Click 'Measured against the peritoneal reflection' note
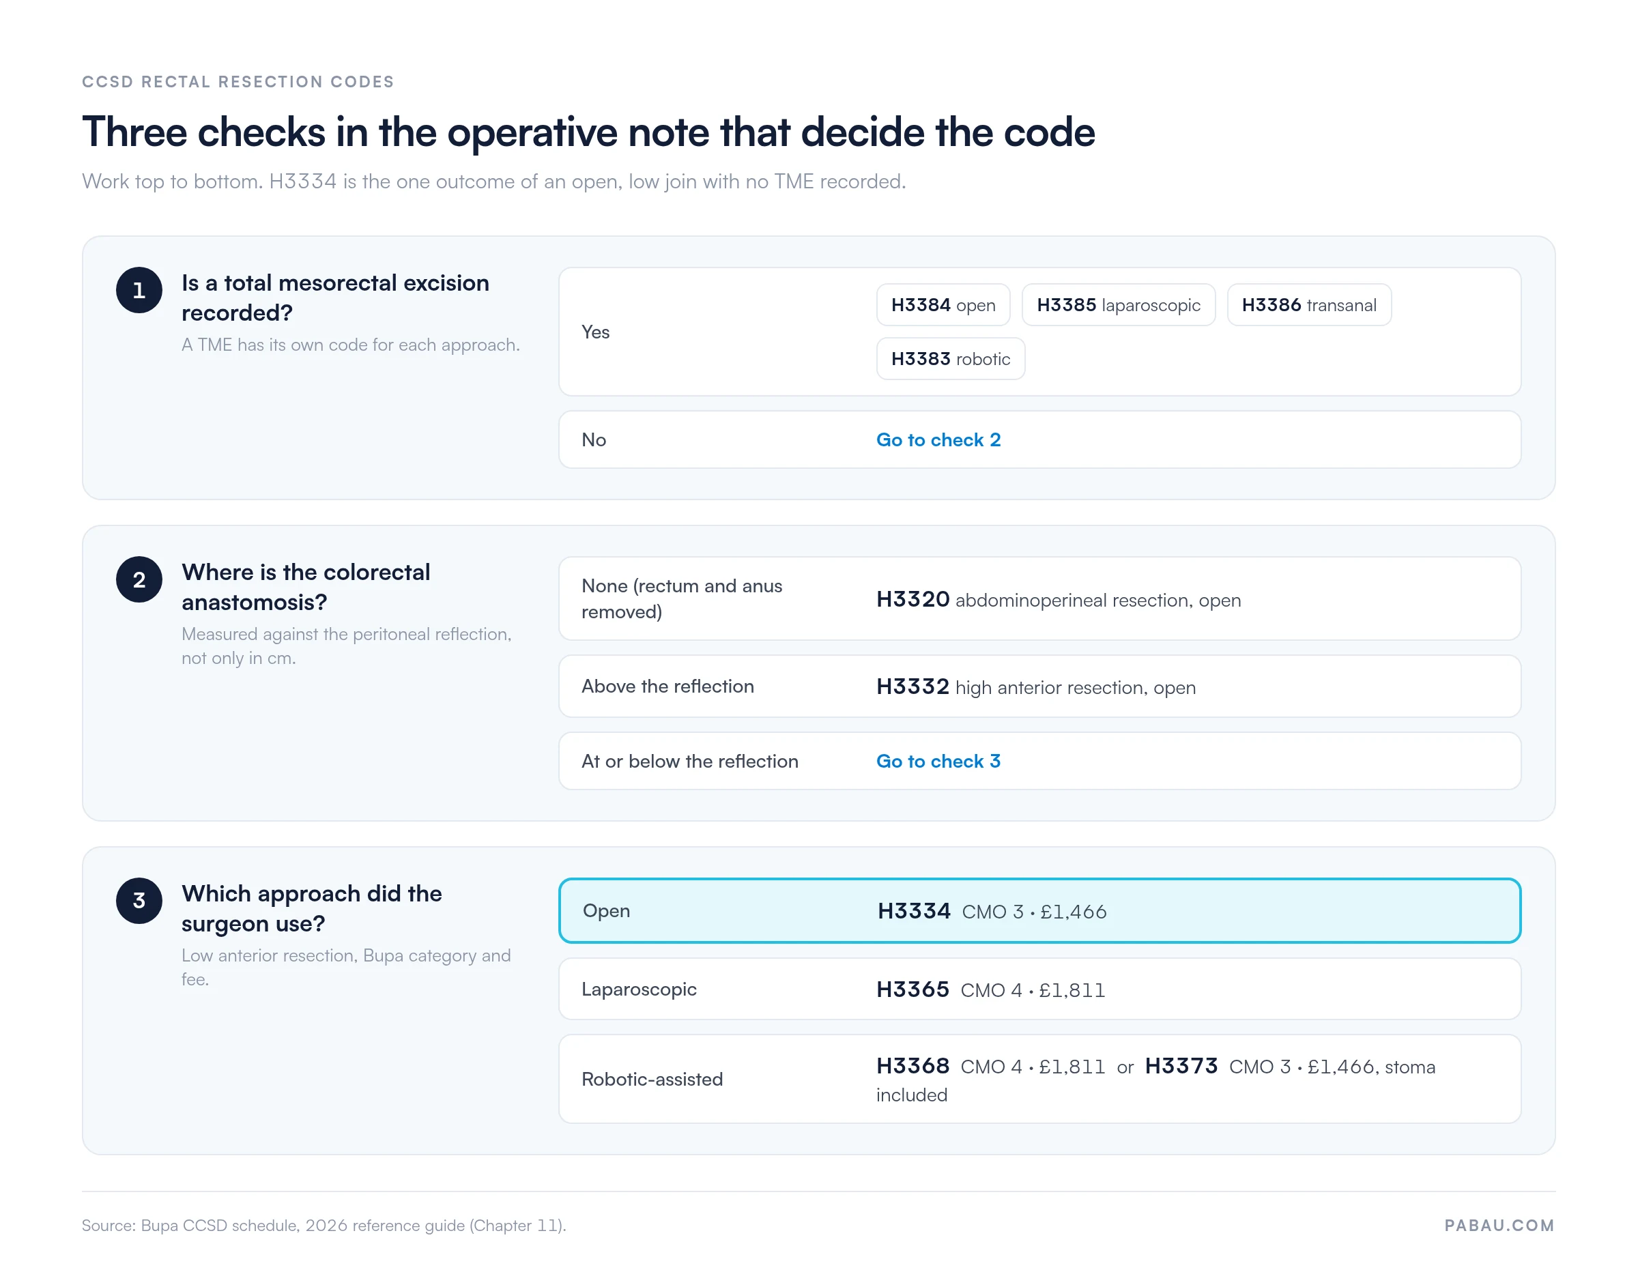Viewport: 1638px width, 1287px height. tap(347, 646)
